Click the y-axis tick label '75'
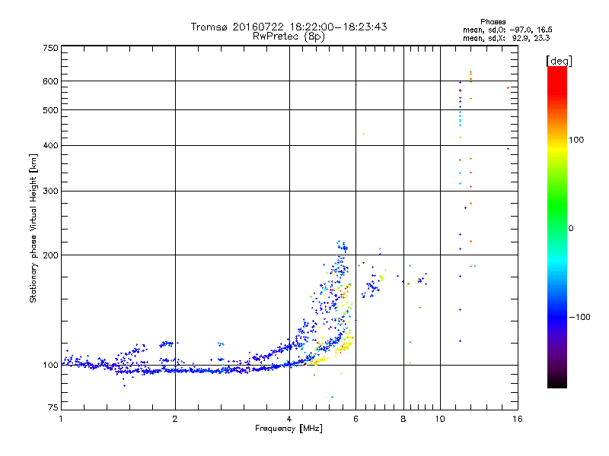 click(x=53, y=407)
